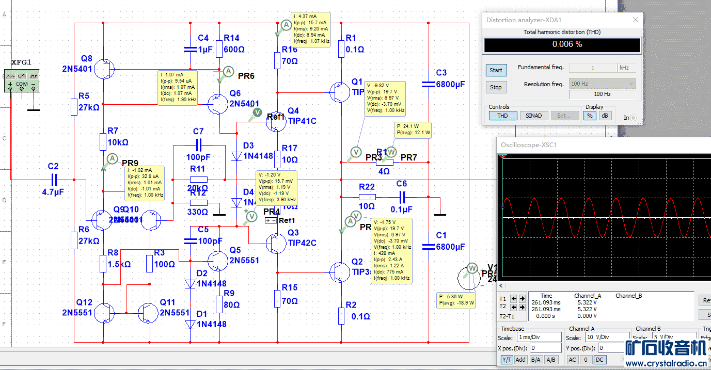711x370 pixels.
Task: Choose dB display in the distortion analyzer
Action: click(x=605, y=116)
